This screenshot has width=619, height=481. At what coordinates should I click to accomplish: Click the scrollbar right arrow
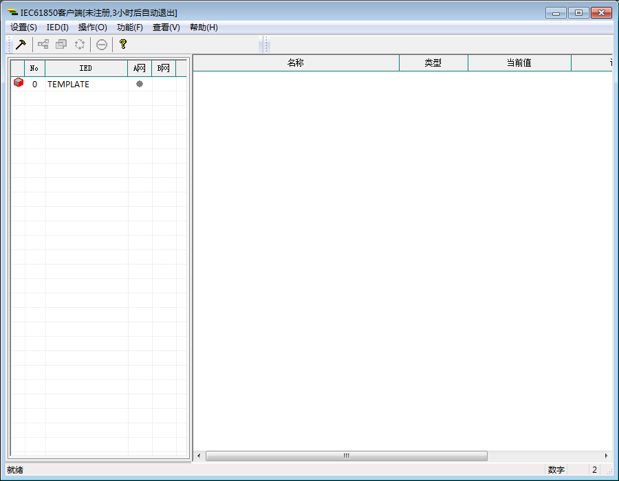tap(607, 456)
